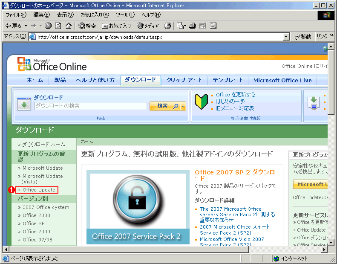Click the Forward arrow toolbar button

pos(33,26)
